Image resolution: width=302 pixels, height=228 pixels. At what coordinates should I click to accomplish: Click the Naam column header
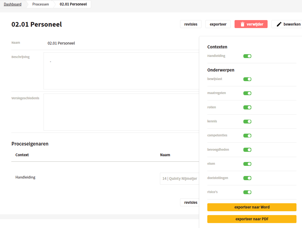(165, 155)
